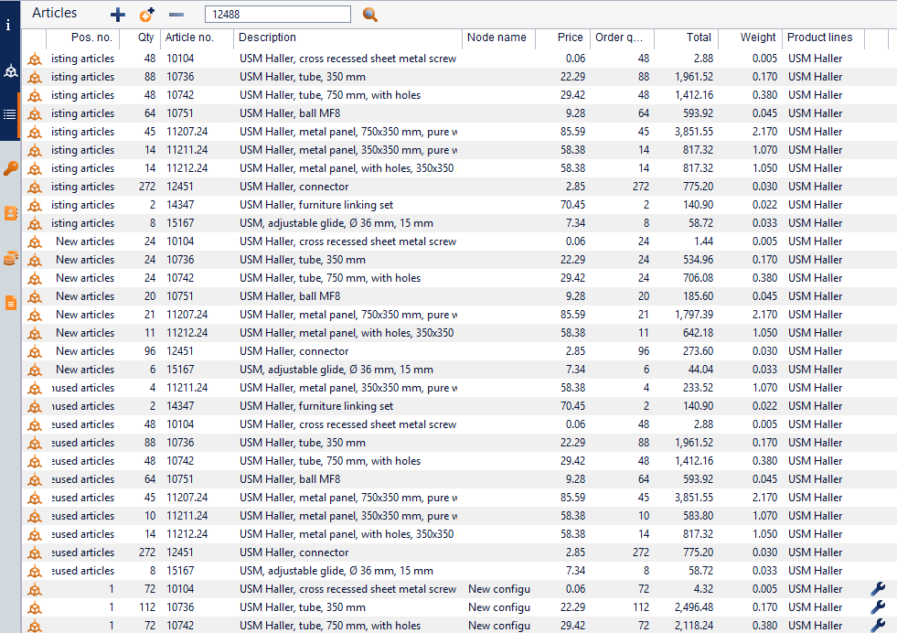Click the blue plus add article icon
Screen dimensions: 897x633
click(117, 15)
